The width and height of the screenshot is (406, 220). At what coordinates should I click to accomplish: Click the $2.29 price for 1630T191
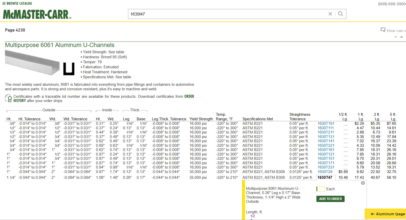click(x=359, y=123)
